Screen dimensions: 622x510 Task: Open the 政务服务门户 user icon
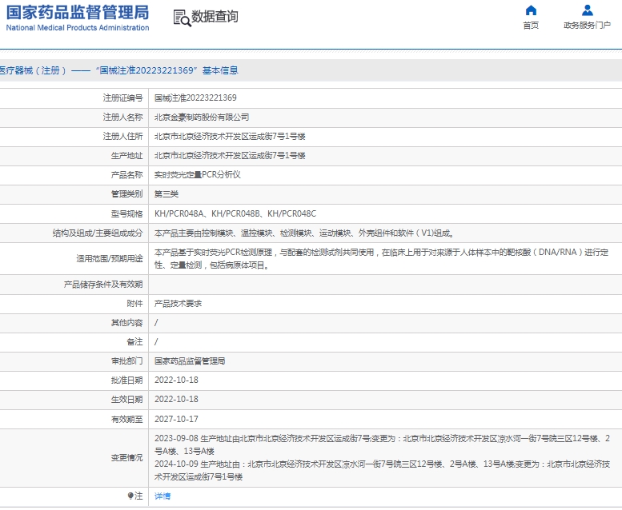point(587,10)
